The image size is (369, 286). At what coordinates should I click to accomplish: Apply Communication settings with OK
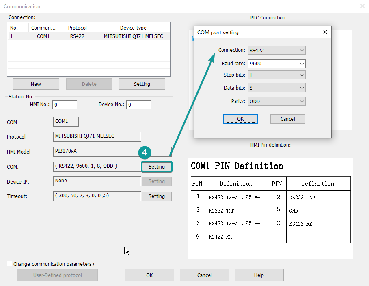(x=149, y=275)
